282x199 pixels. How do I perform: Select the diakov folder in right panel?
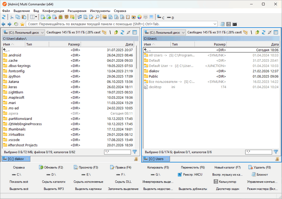[x=211, y=71]
